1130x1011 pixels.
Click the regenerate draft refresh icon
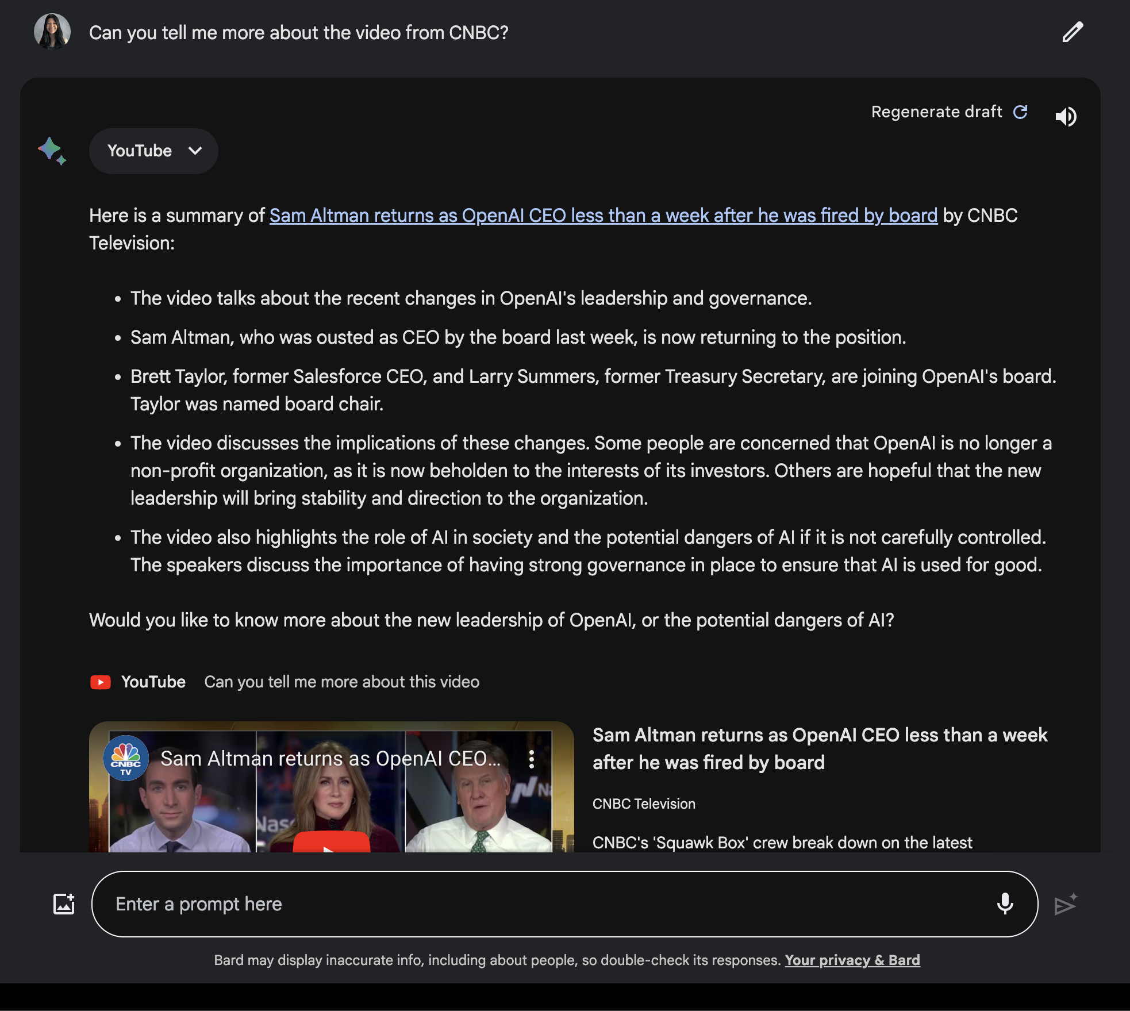tap(1020, 112)
